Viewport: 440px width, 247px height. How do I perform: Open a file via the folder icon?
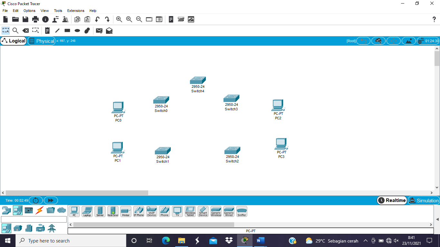[15, 19]
